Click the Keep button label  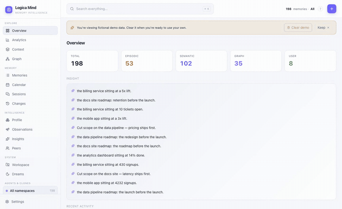(x=321, y=28)
